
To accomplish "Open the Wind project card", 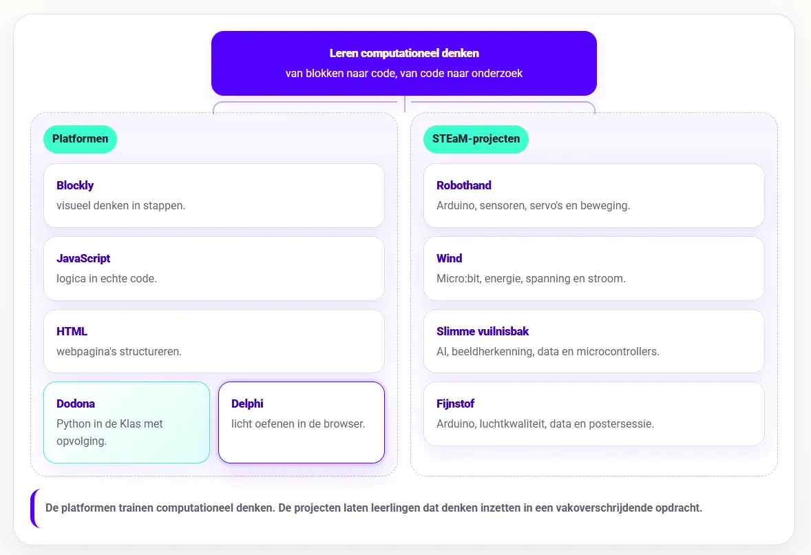I will (593, 269).
